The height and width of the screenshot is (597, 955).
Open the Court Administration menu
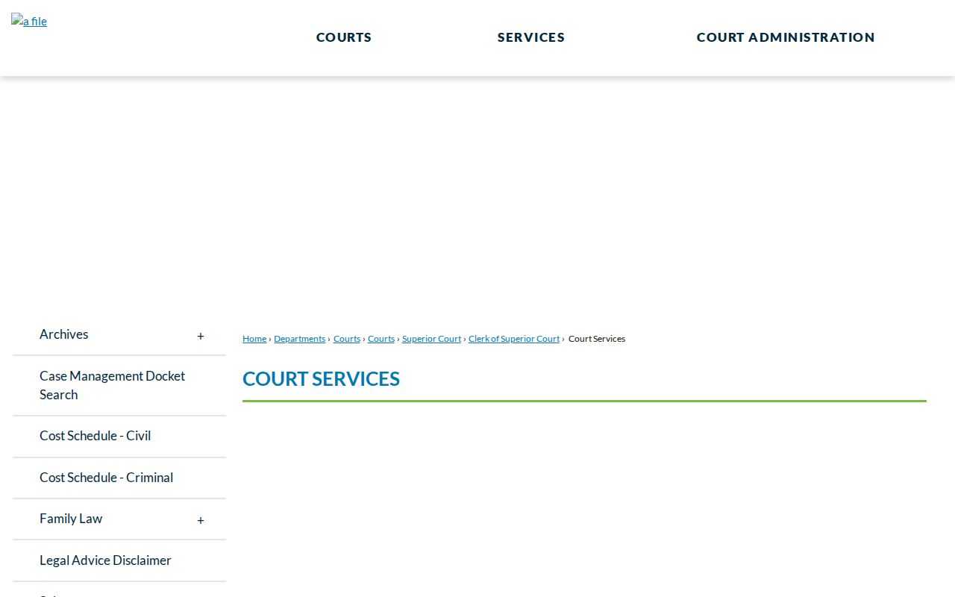786,37
